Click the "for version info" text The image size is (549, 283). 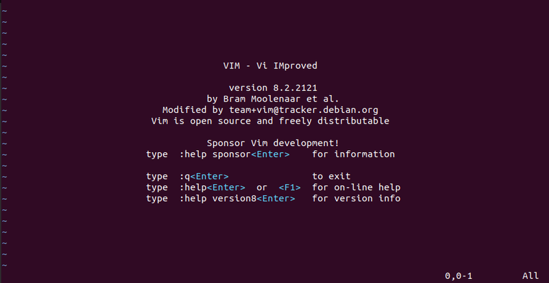click(x=356, y=199)
